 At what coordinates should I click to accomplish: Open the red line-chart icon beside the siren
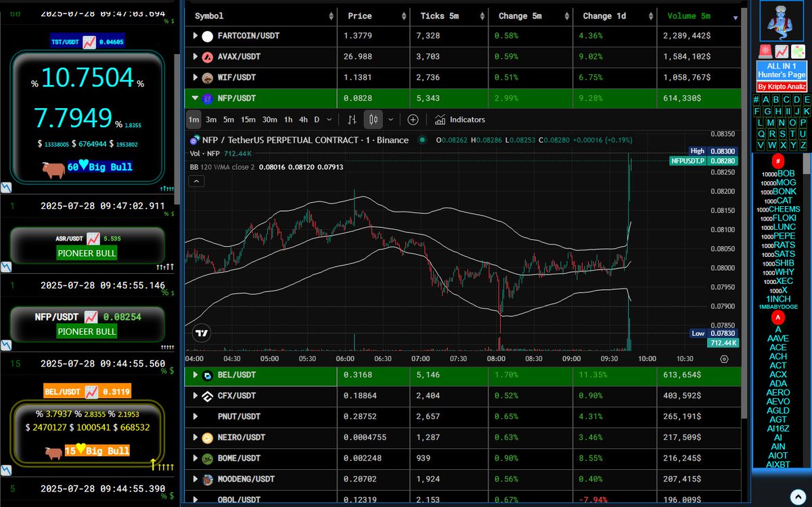781,51
